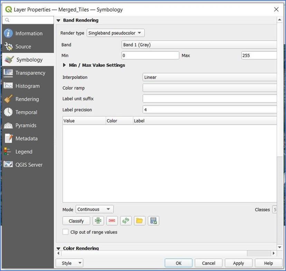Click the Pyramids icon
The height and width of the screenshot is (271, 286).
pyautogui.click(x=8, y=125)
